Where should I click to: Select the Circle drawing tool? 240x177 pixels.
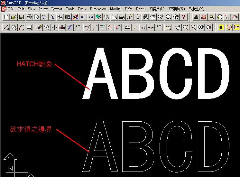point(14,27)
